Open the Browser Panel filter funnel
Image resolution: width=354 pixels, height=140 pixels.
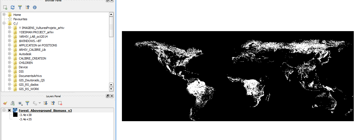coord(20,7)
